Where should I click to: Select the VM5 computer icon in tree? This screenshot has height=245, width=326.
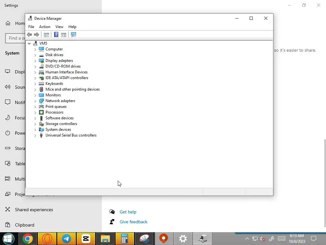[35, 43]
